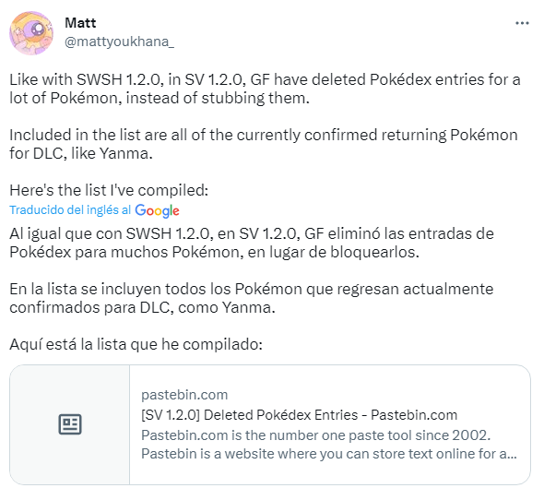Click 'Traducido del inglés al' translation link
544x500 pixels.
[x=70, y=210]
